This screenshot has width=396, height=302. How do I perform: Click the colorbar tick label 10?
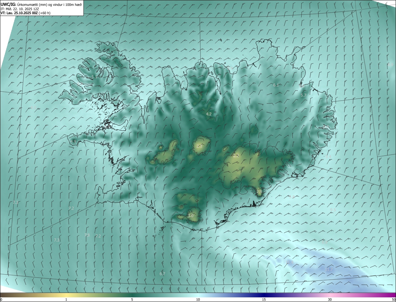[198, 300]
